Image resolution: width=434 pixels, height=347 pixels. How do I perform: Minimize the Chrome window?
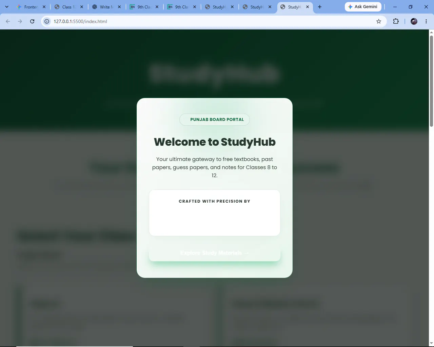395,7
